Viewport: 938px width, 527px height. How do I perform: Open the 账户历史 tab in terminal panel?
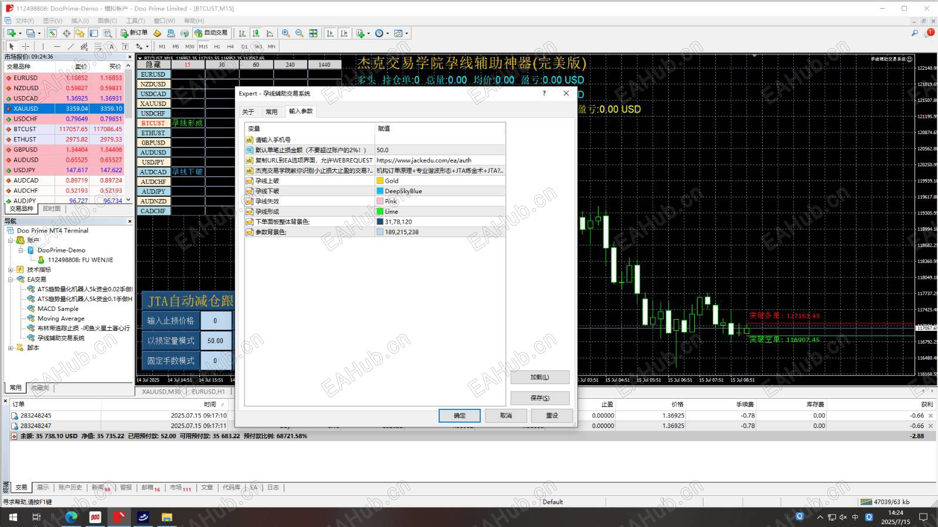pyautogui.click(x=70, y=487)
